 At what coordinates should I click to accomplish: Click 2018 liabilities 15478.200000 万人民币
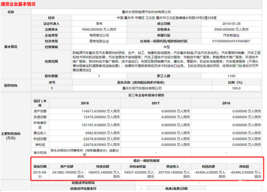(x=101, y=117)
